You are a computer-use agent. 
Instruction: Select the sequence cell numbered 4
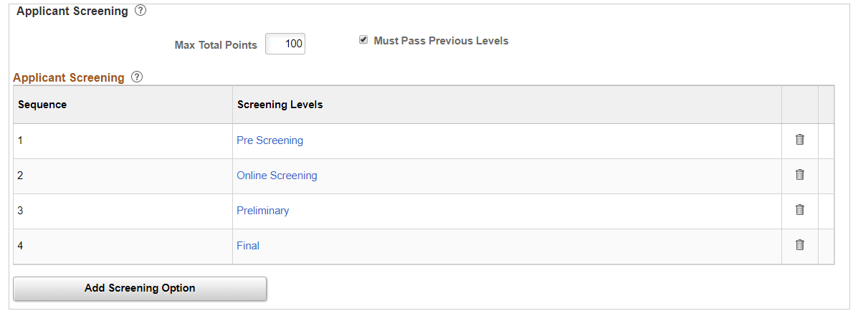(x=123, y=246)
